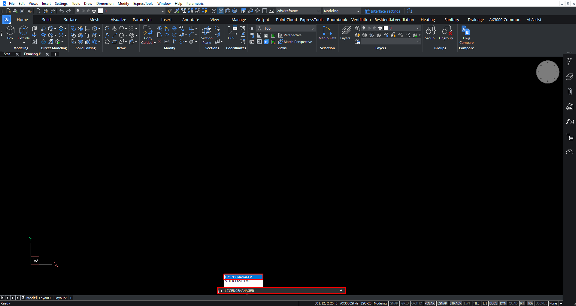This screenshot has height=306, width=576.
Task: Open the 2dWireframe visual style dropdown
Action: (x=298, y=11)
